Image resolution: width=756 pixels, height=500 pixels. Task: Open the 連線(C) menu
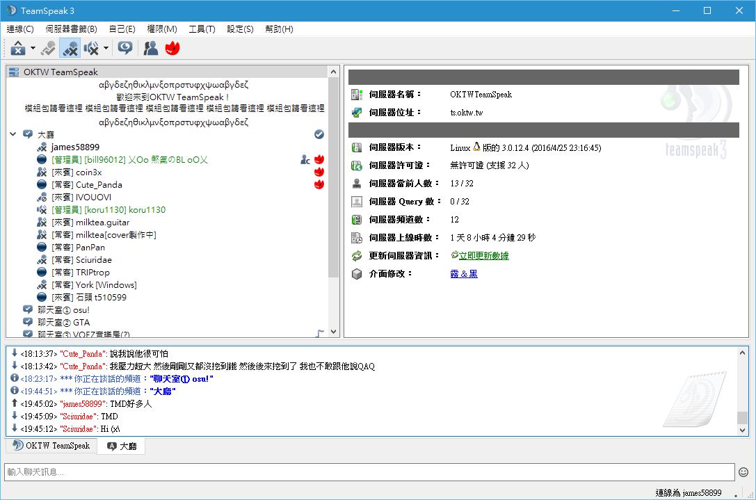click(20, 29)
